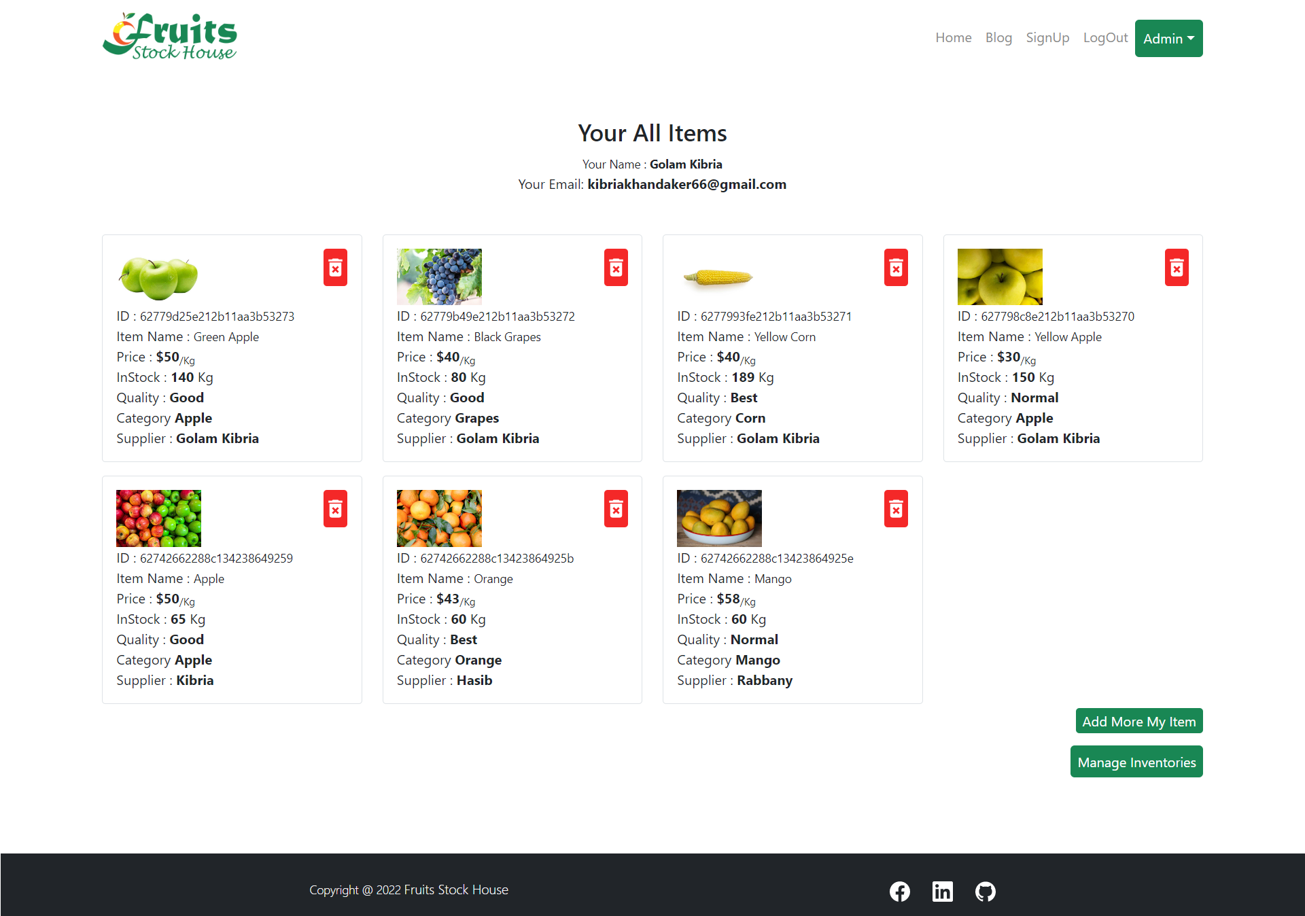
Task: Click the Yellow Corn thumbnail image
Action: 719,277
